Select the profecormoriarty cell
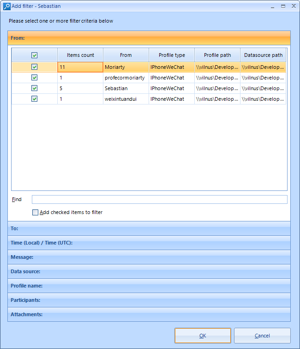The width and height of the screenshot is (300, 349). tap(126, 78)
